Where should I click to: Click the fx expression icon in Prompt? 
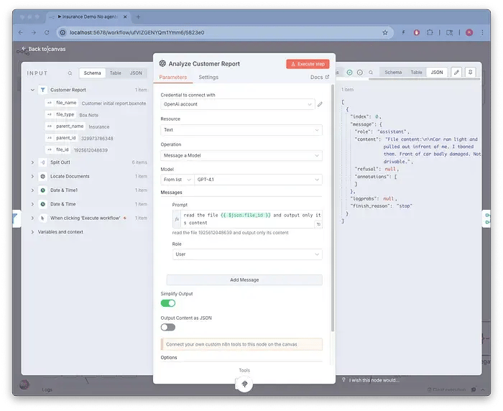(177, 219)
